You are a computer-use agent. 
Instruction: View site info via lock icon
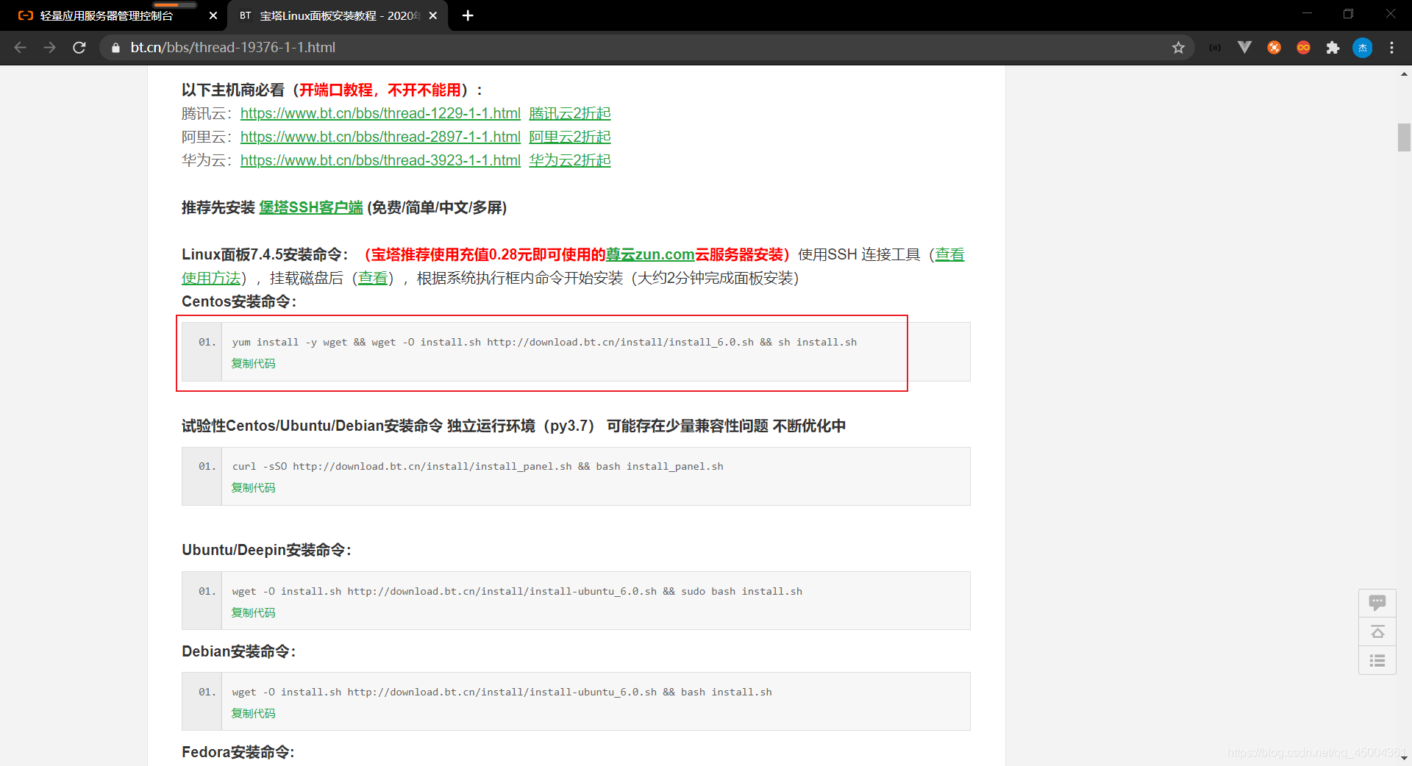[115, 48]
